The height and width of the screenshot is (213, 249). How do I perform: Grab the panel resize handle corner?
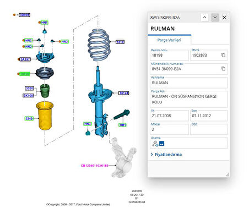pyautogui.click(x=228, y=175)
